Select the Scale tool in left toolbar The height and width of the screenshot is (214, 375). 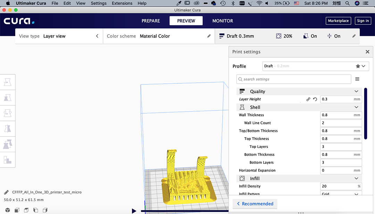(8, 98)
